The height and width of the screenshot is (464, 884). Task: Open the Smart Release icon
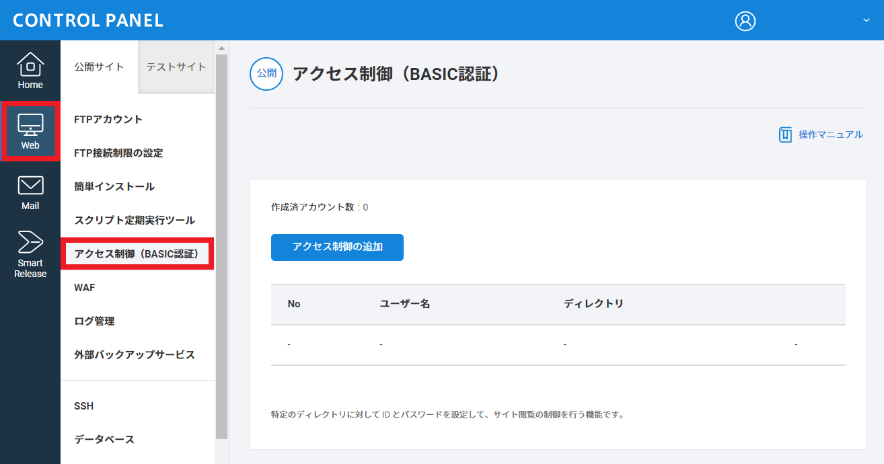tap(30, 242)
